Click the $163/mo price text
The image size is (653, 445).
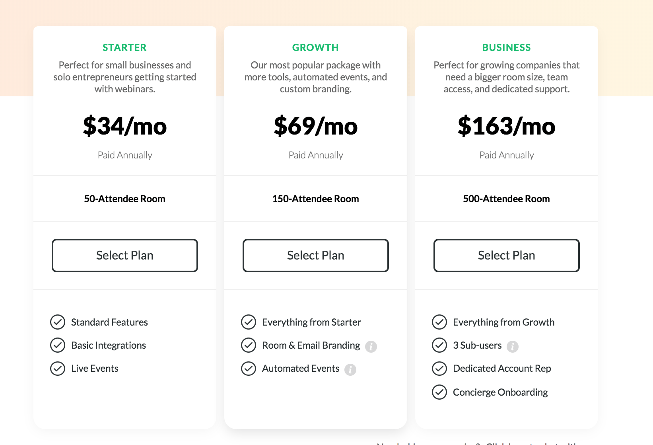click(x=507, y=126)
